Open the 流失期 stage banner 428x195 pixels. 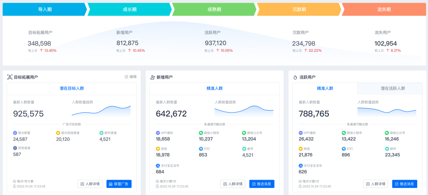[384, 9]
